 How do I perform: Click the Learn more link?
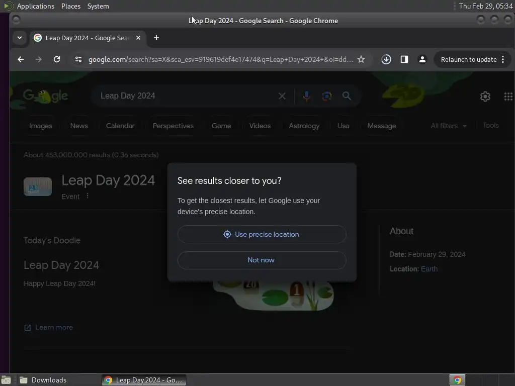(48, 328)
